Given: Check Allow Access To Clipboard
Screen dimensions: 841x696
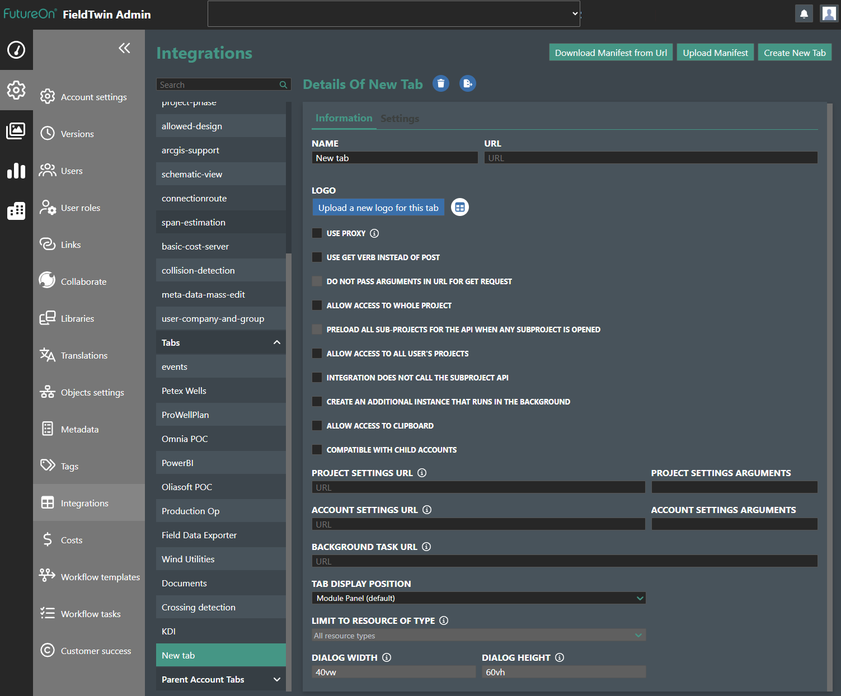Looking at the screenshot, I should click(317, 426).
